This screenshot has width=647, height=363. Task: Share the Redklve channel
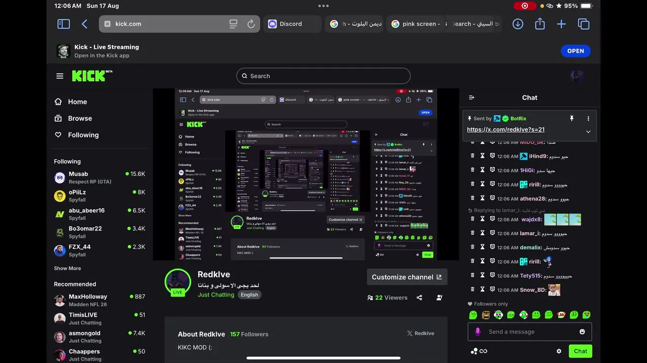click(419, 298)
